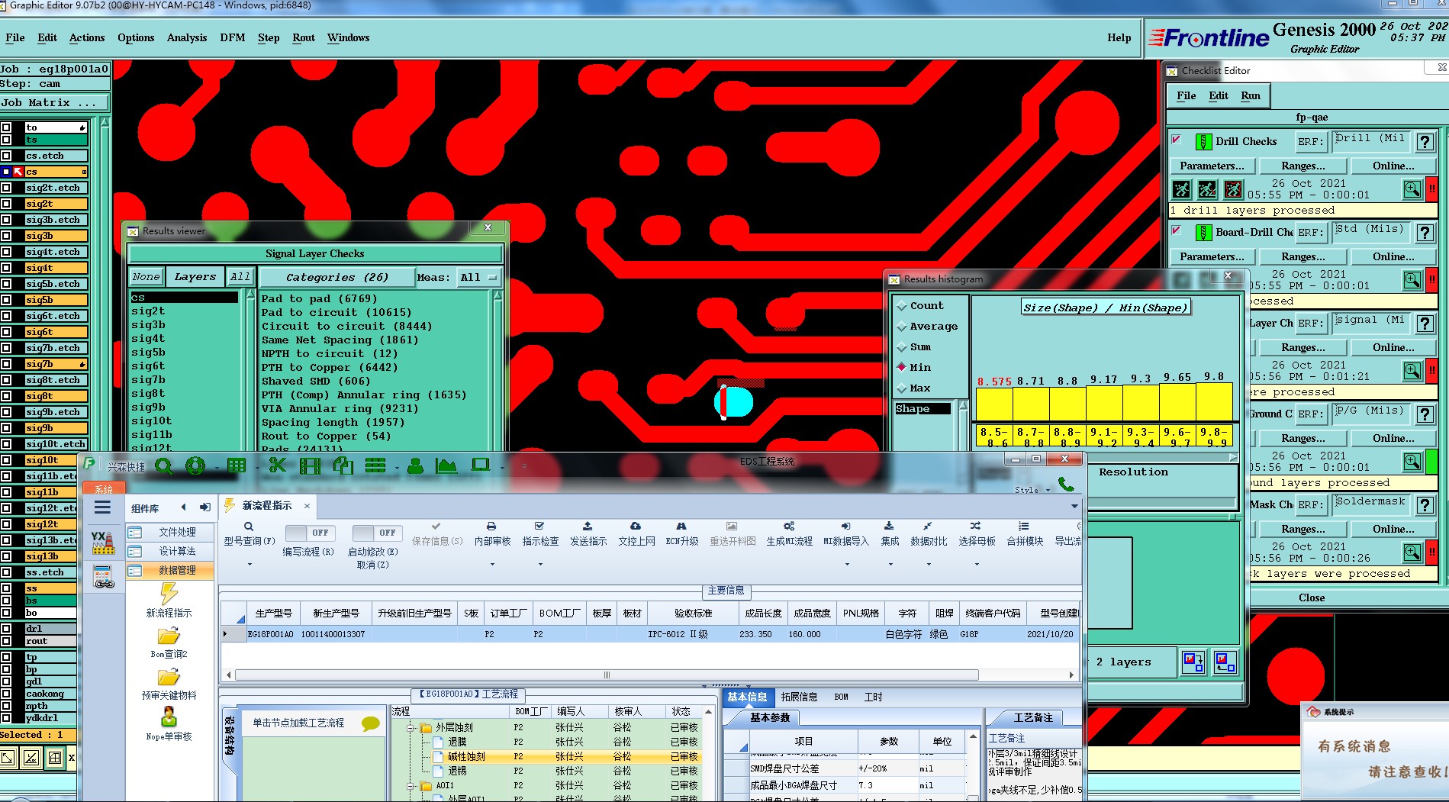Open the DFM menu

pos(233,37)
